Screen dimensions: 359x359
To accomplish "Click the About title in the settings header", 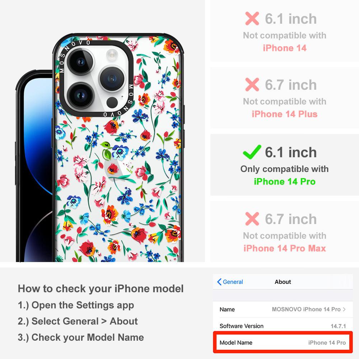I will click(283, 282).
